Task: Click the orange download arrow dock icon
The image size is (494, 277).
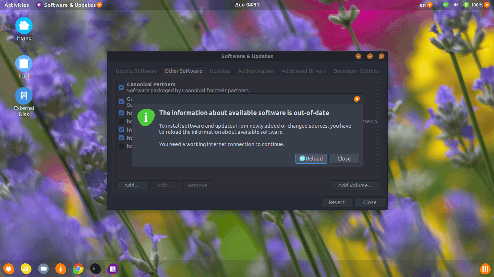Action: [x=61, y=269]
